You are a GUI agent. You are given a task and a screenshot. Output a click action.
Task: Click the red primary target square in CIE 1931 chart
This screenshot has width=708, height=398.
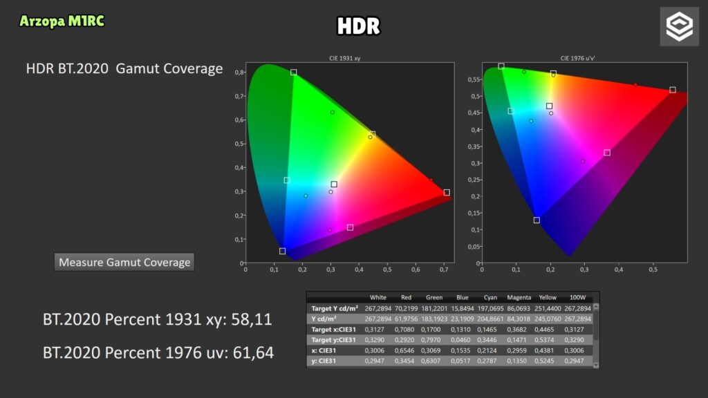447,192
